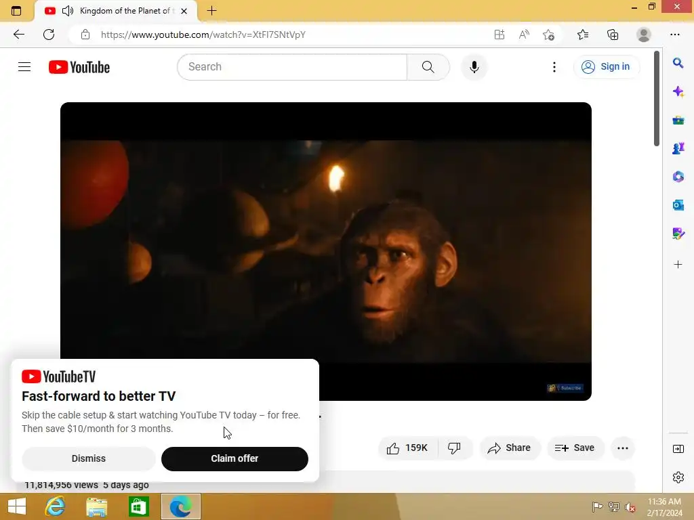Open Collections in Edge
This screenshot has width=694, height=520.
pos(613,35)
